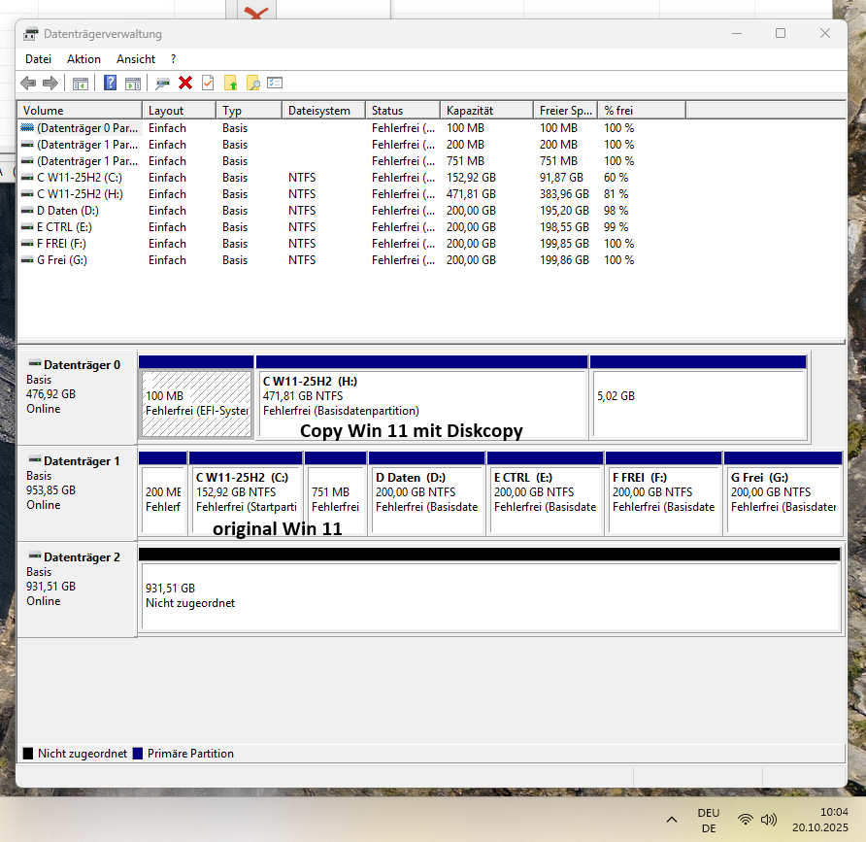Toggle the console tree pane icon
Image resolution: width=866 pixels, height=842 pixels.
point(80,84)
